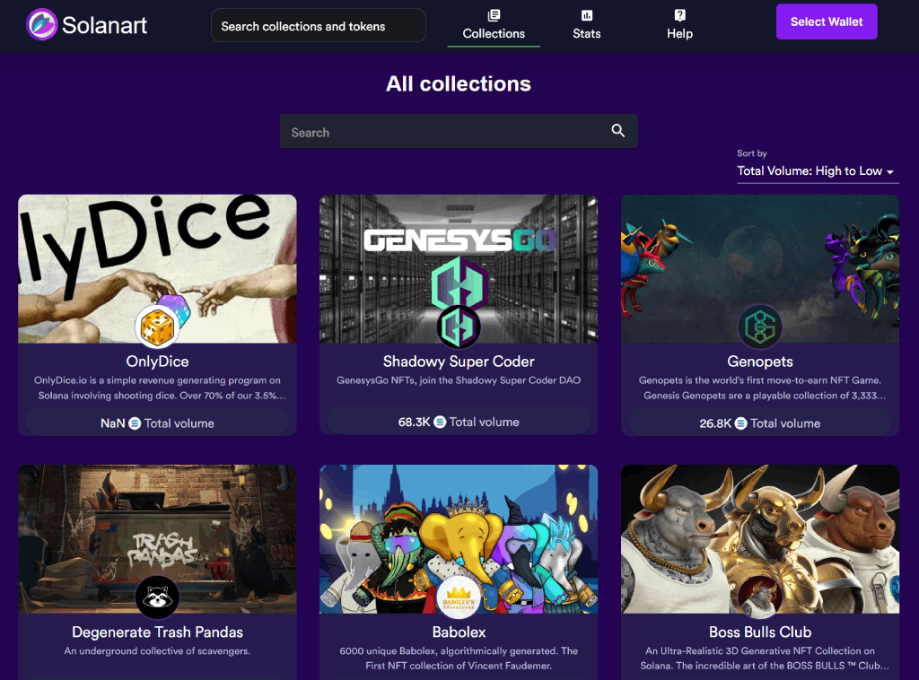Click the Select Wallet button
Viewport: 919px width, 680px height.
827,22
